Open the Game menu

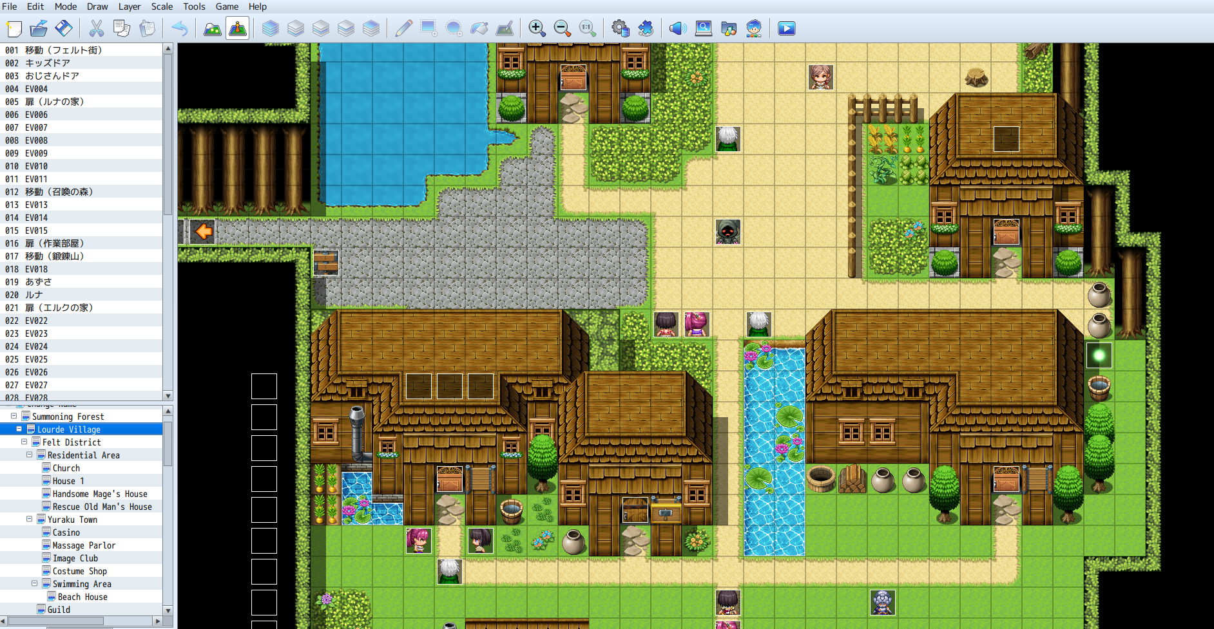(x=227, y=6)
